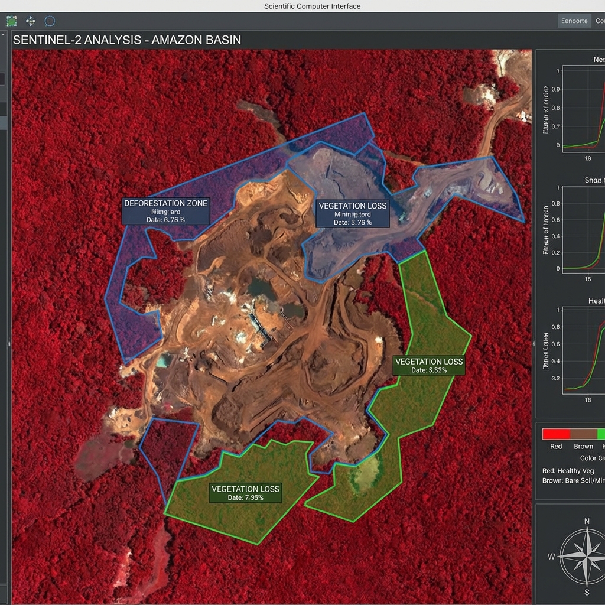
Task: Click the N north marker on compass
Action: (587, 521)
